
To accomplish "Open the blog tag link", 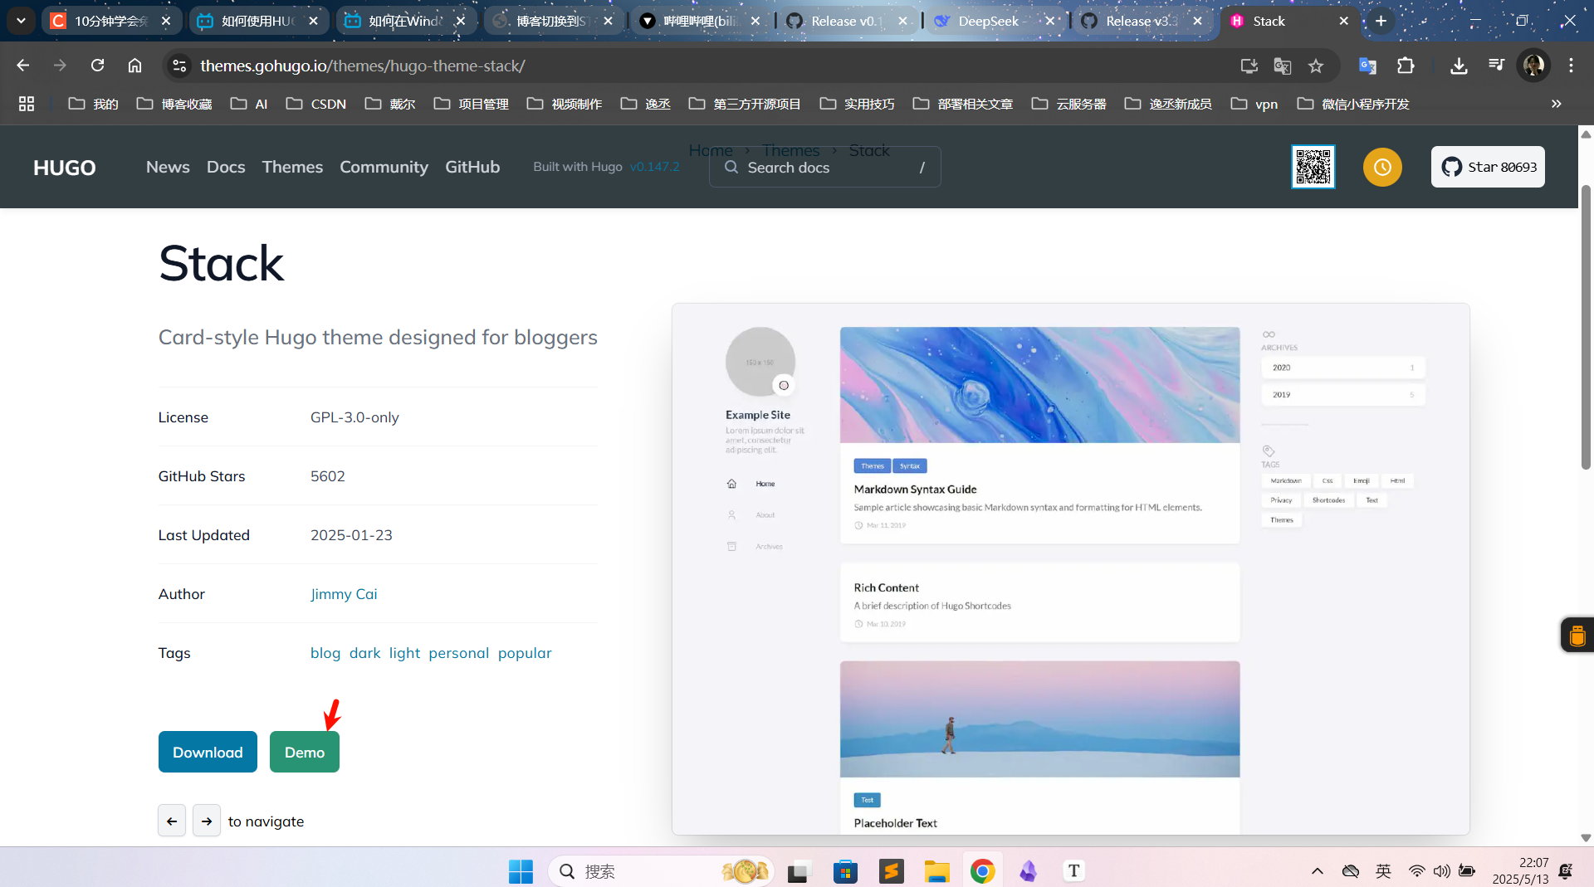I will coord(325,653).
